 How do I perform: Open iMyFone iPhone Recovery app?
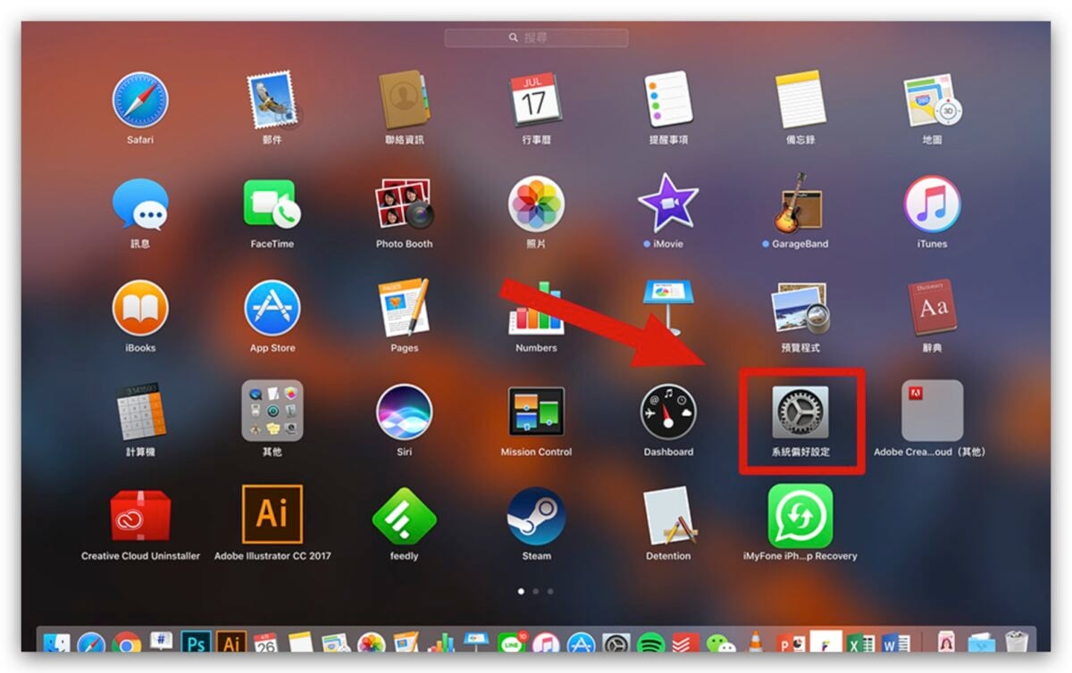pyautogui.click(x=800, y=515)
